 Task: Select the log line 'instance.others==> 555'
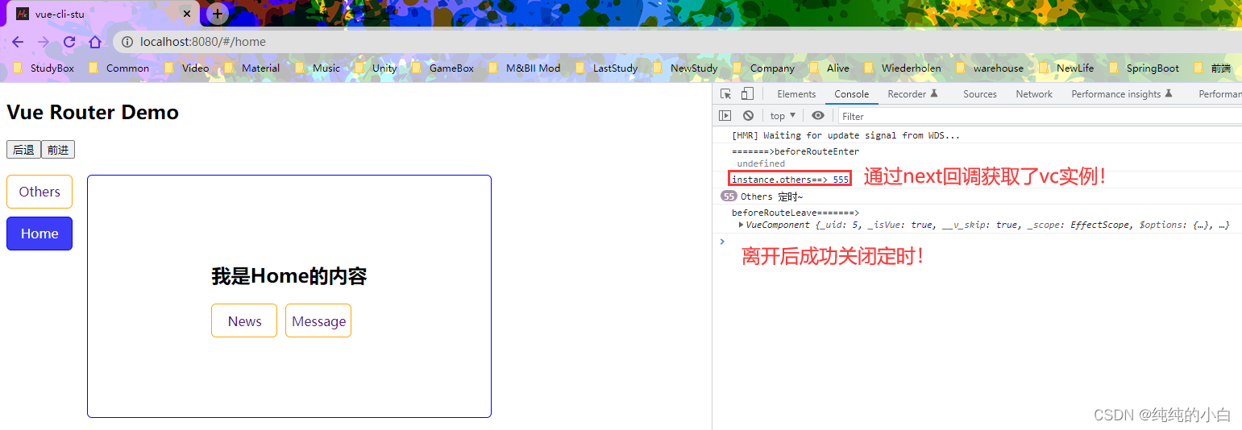coord(790,180)
